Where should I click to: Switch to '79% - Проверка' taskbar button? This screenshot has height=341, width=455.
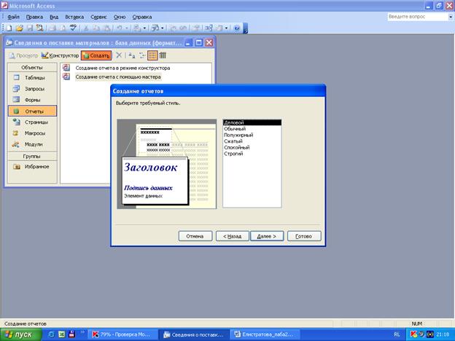(123, 334)
